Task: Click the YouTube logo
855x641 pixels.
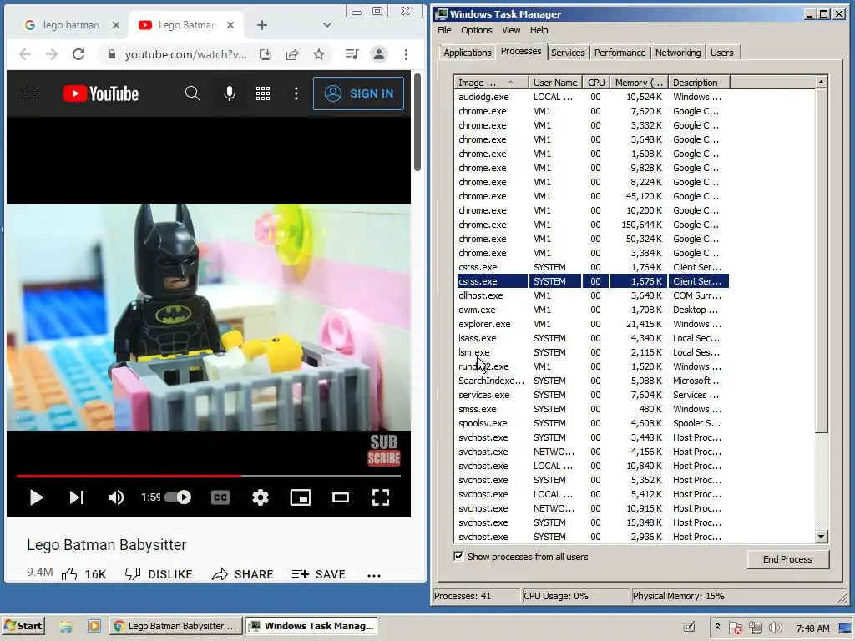Action: 101,93
